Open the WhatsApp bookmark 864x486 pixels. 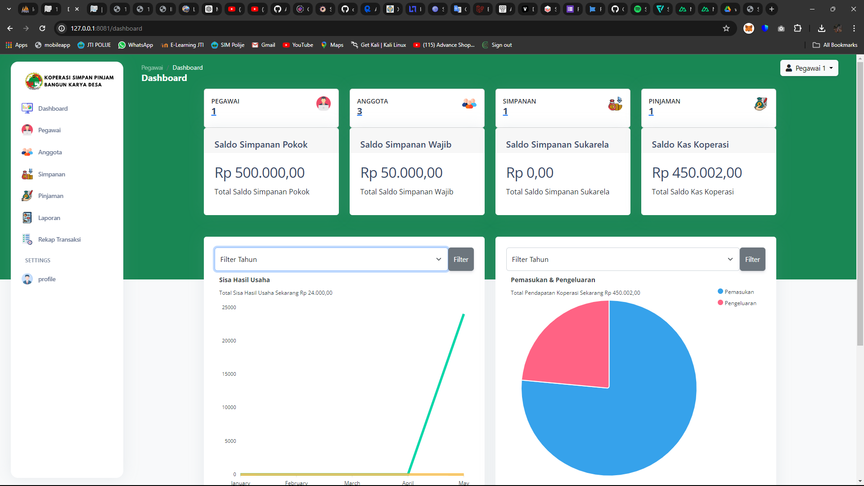tap(135, 45)
